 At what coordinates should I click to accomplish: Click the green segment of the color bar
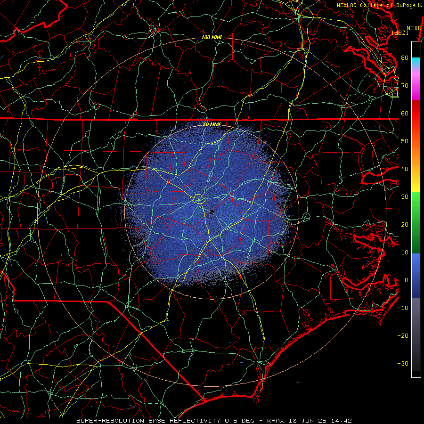pyautogui.click(x=416, y=222)
